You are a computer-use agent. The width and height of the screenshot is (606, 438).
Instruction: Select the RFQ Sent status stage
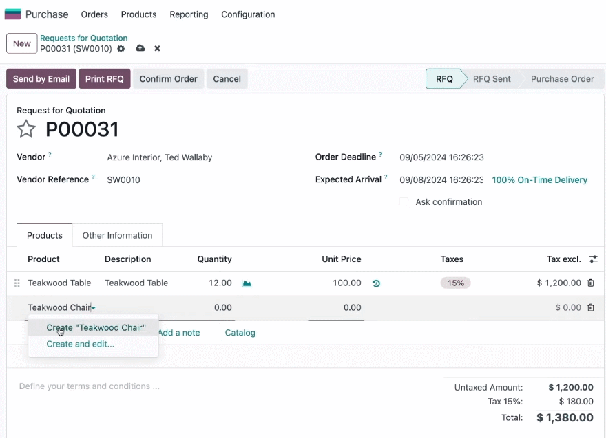click(x=492, y=79)
